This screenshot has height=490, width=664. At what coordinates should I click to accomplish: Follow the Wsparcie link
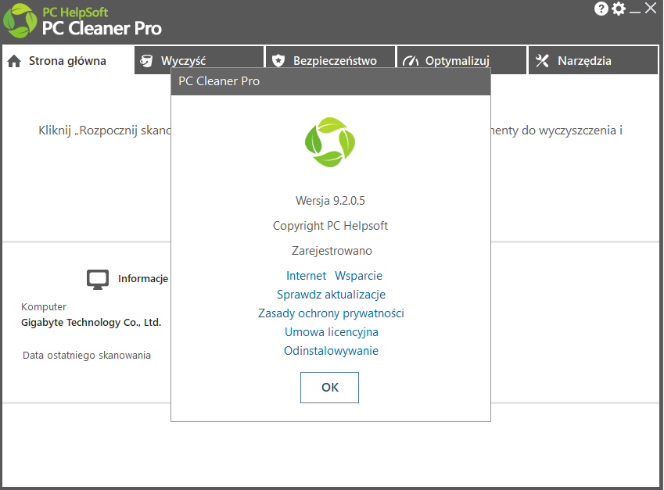(x=359, y=276)
